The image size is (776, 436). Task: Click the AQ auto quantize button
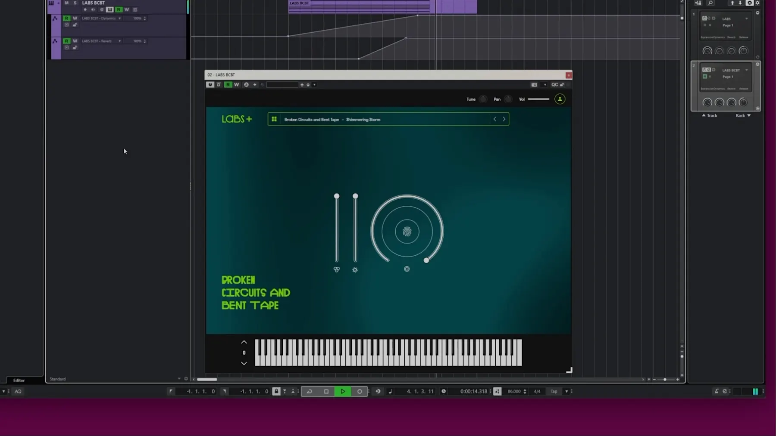pyautogui.click(x=18, y=392)
